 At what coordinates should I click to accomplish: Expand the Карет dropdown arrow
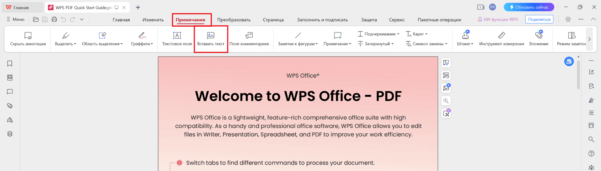click(426, 34)
